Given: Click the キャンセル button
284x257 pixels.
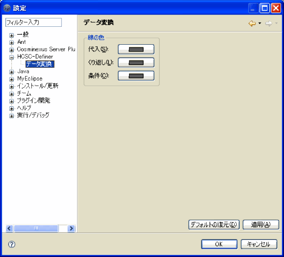Looking at the screenshot, I should tap(259, 244).
